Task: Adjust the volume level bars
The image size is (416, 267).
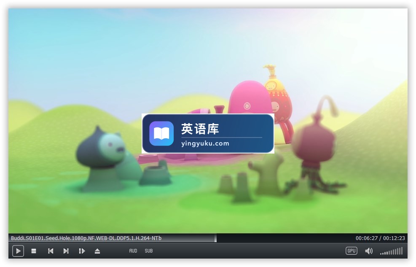Action: tap(392, 251)
